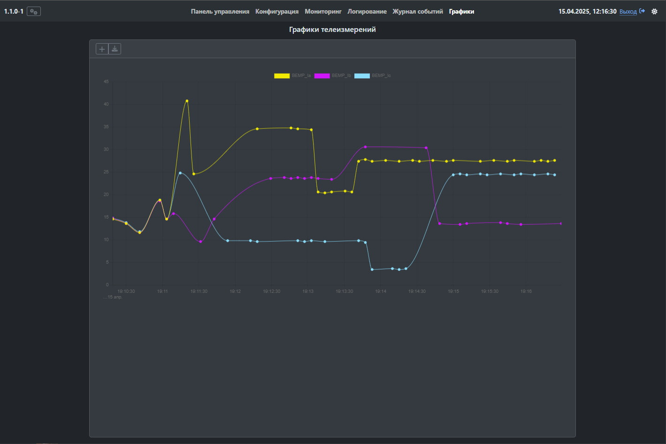Image resolution: width=666 pixels, height=444 pixels.
Task: Open the Панель управления menu item
Action: (220, 11)
